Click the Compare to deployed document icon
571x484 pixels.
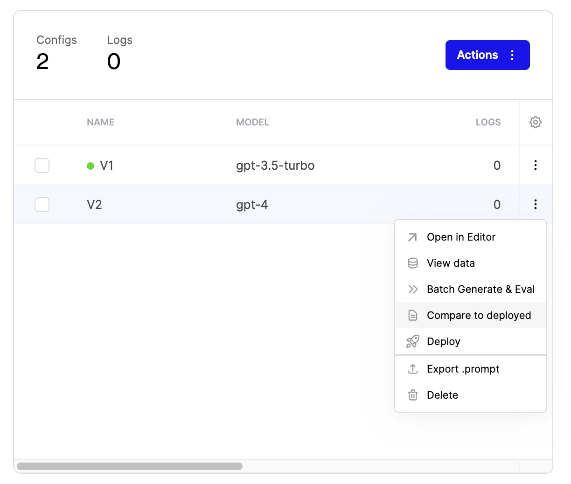(413, 315)
